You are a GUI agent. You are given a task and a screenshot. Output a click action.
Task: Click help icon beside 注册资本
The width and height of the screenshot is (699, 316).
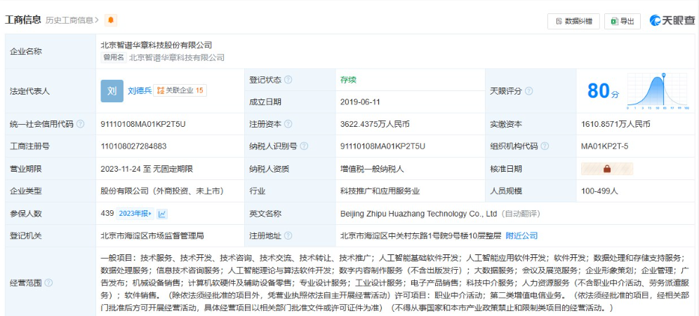tap(288, 124)
